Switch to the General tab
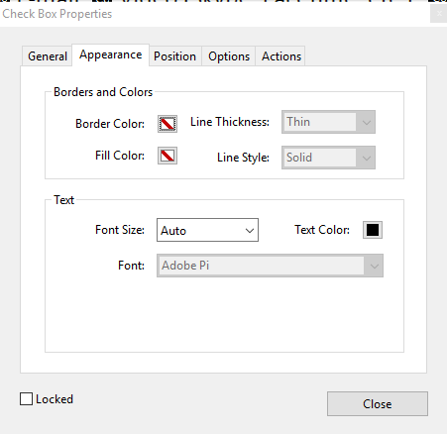This screenshot has height=434, width=447. (x=48, y=56)
